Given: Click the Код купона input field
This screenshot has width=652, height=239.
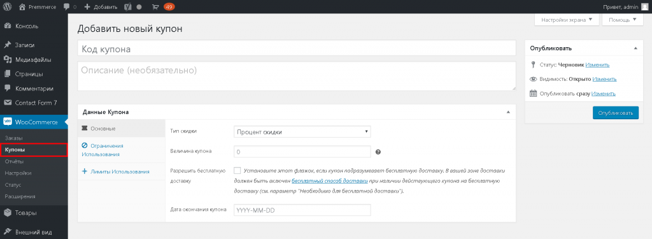Looking at the screenshot, I should 297,48.
